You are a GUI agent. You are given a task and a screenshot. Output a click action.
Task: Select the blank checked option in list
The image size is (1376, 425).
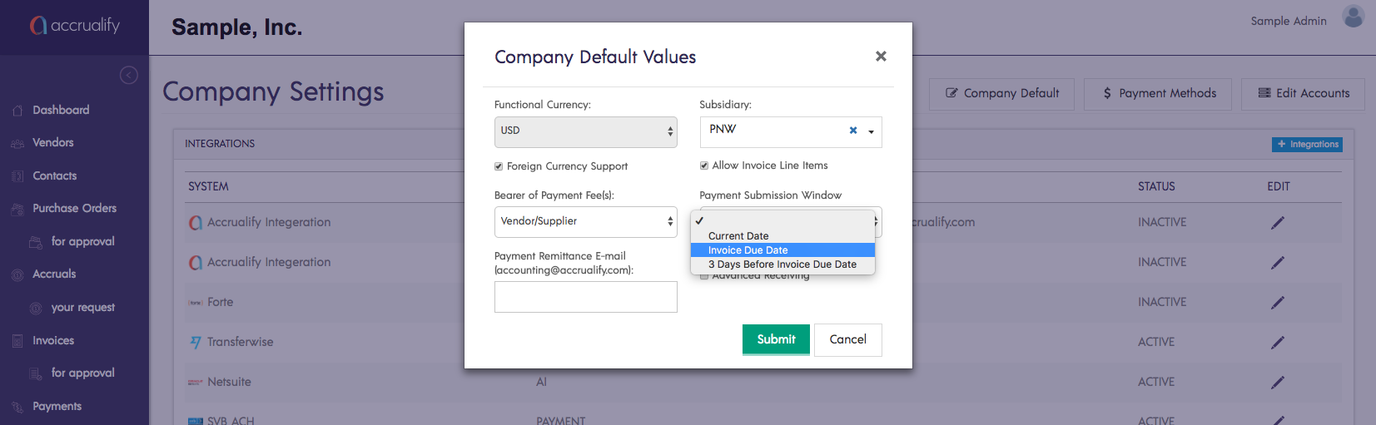[782, 221]
